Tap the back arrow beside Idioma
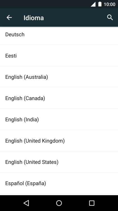 9,17
